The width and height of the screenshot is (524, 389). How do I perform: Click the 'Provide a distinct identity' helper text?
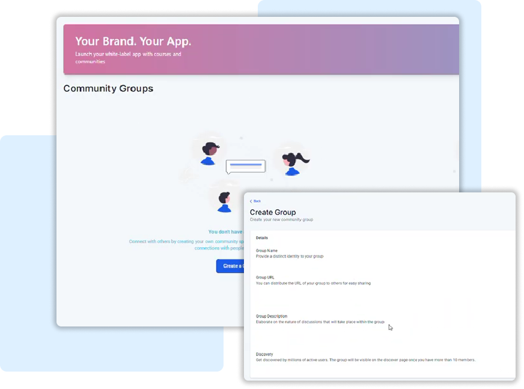click(x=290, y=256)
